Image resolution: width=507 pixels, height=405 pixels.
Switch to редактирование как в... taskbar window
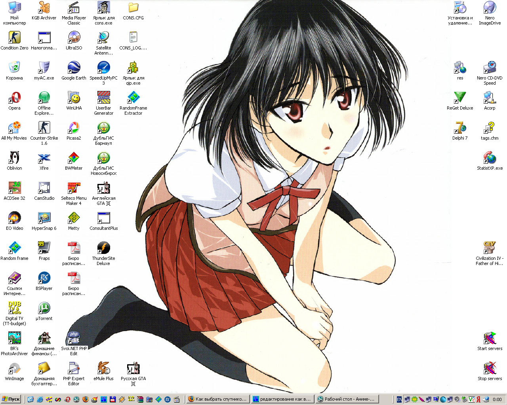point(282,399)
